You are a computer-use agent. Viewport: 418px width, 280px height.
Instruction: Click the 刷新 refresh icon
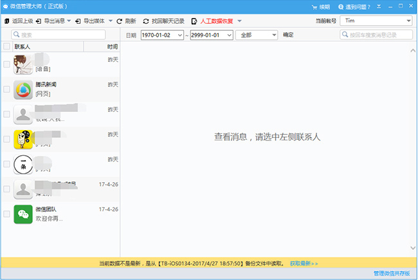120,21
